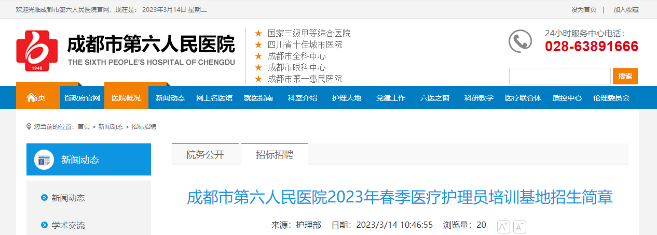Click 加入收藏 link at top right
Viewport: 657px width, 235px height.
click(626, 9)
